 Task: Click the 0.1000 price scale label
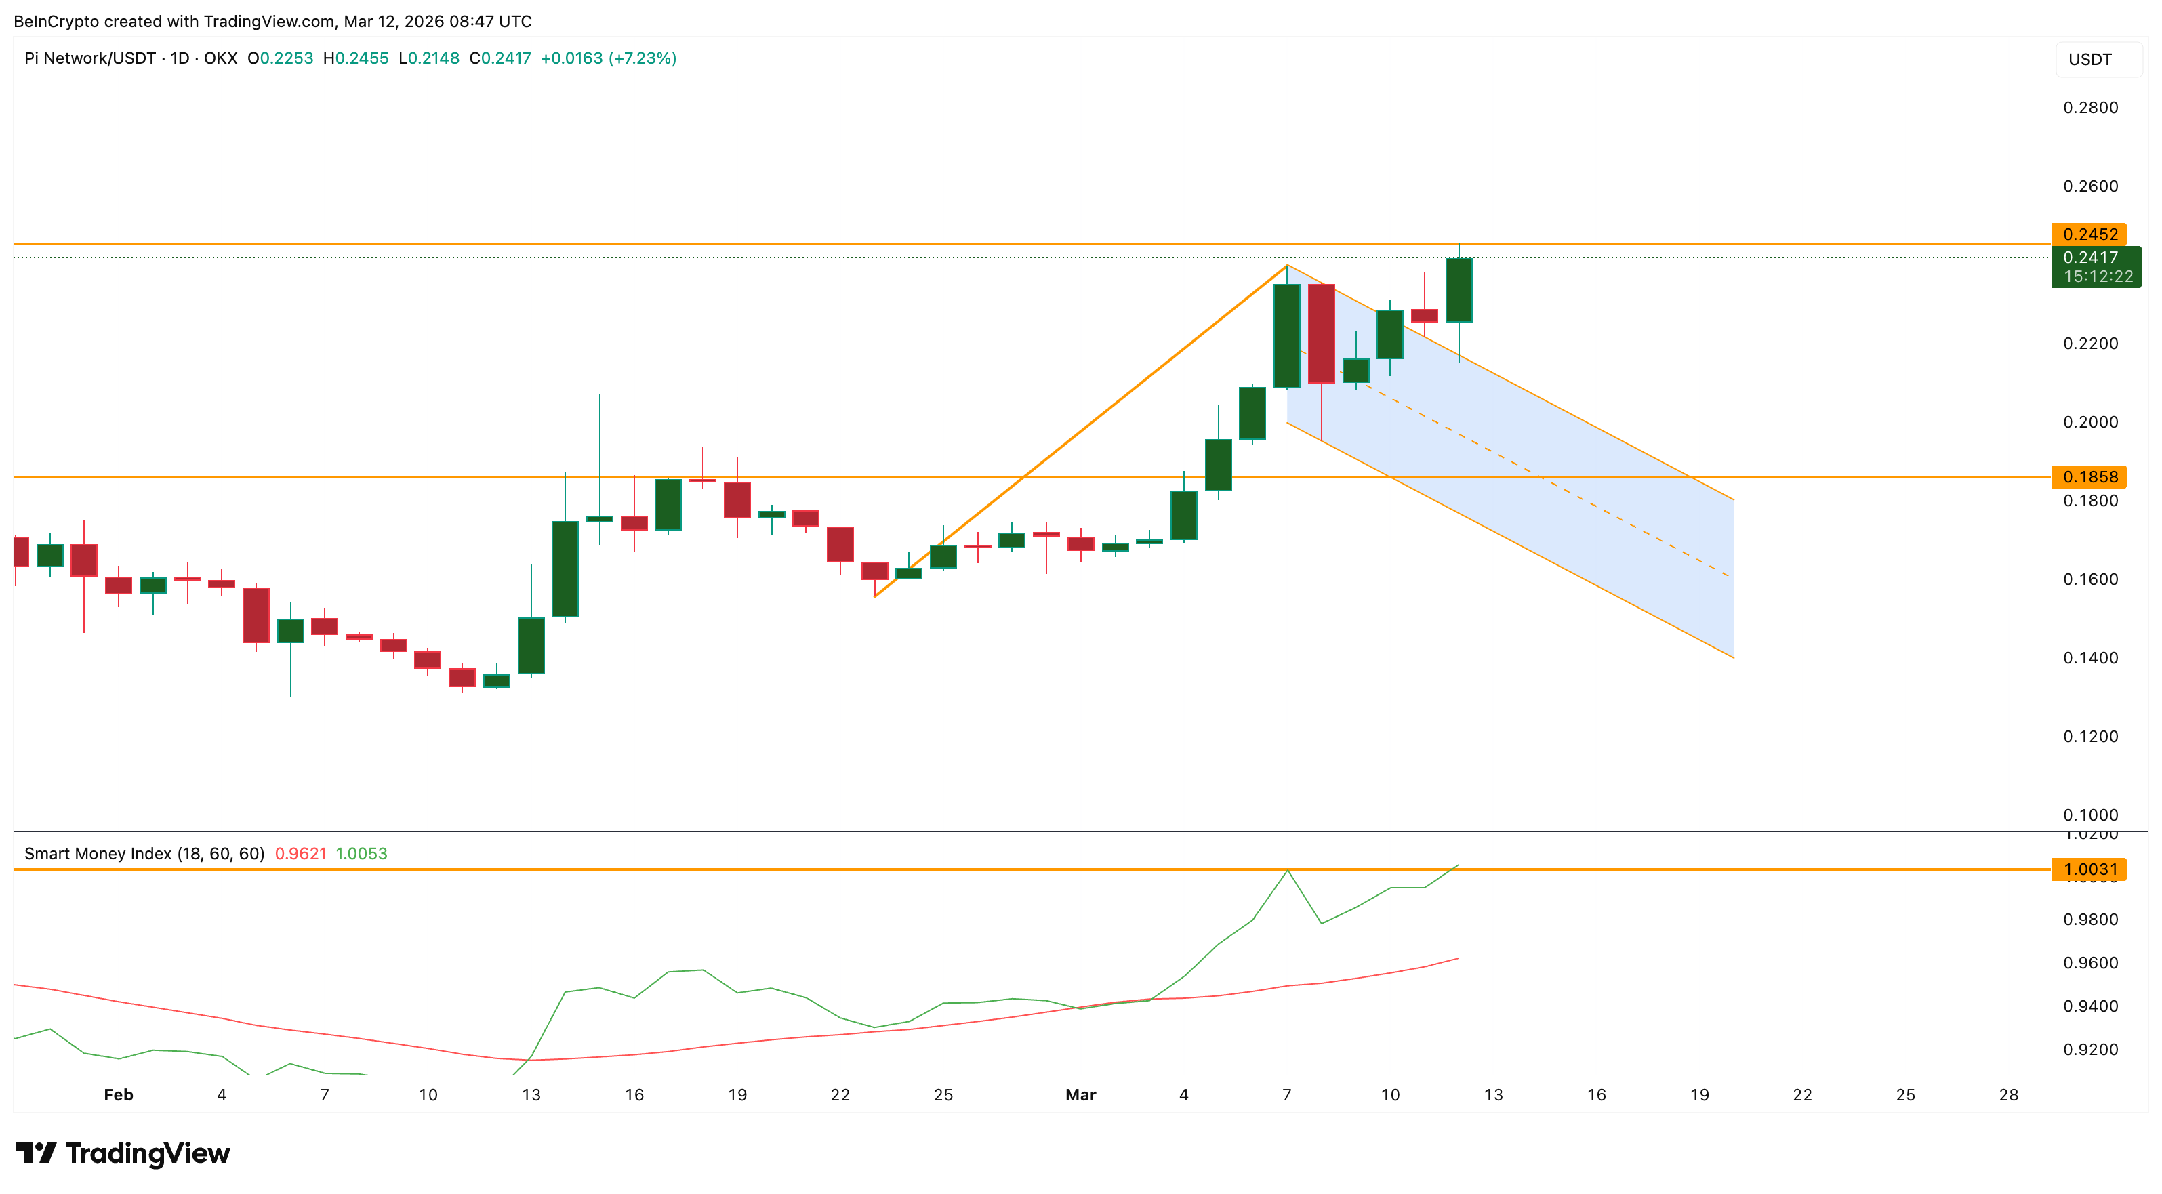point(2090,815)
